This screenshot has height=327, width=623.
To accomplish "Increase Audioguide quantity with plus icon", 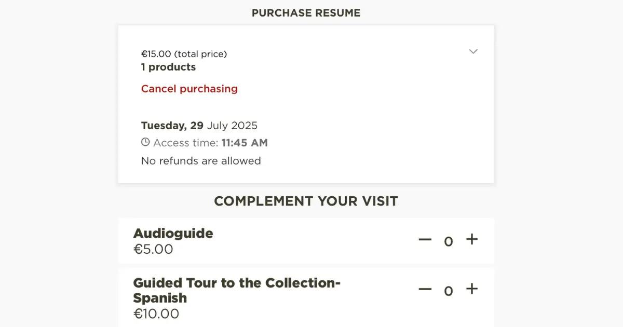I will click(x=471, y=239).
